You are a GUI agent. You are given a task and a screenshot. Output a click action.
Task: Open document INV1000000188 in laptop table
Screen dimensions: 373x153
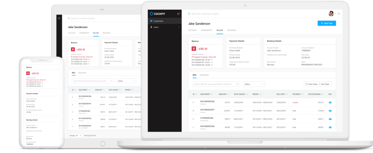[207, 101]
